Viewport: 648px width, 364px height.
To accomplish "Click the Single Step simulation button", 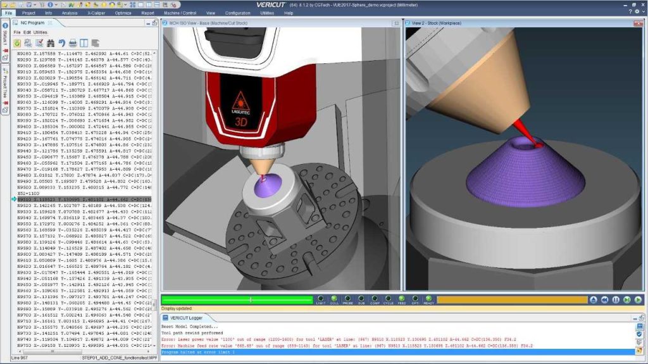I will click(626, 299).
